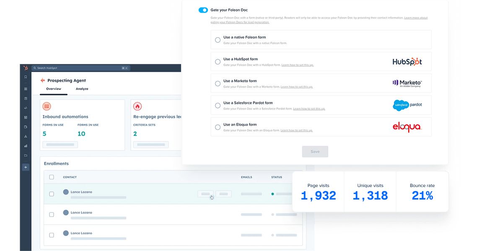Switch to the Analyze tab

tap(82, 89)
